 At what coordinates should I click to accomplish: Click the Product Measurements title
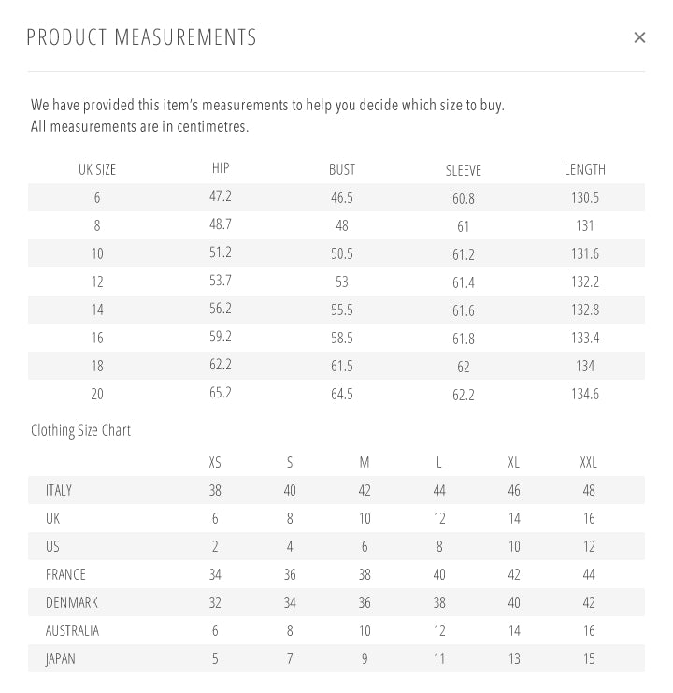(141, 37)
